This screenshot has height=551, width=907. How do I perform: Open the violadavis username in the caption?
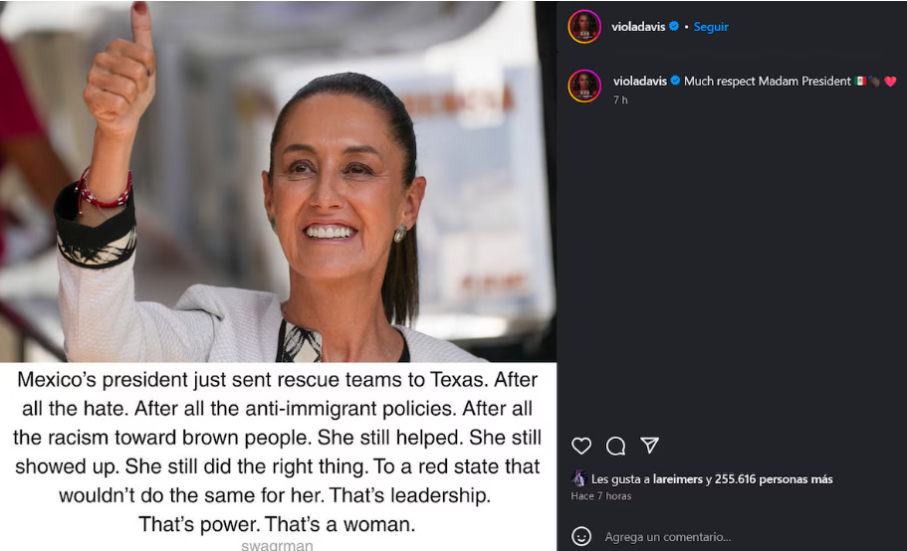(x=640, y=81)
